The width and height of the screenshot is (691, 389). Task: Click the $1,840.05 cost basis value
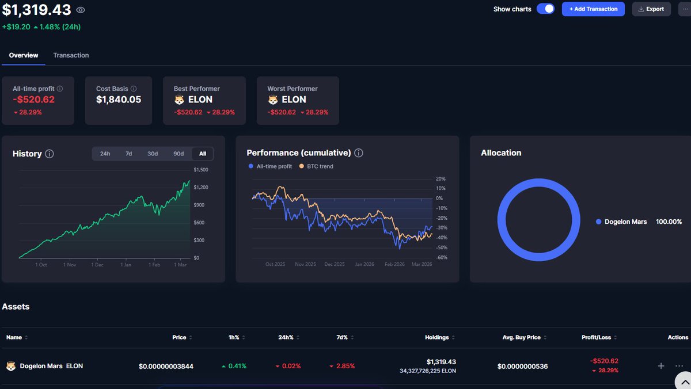(x=119, y=100)
